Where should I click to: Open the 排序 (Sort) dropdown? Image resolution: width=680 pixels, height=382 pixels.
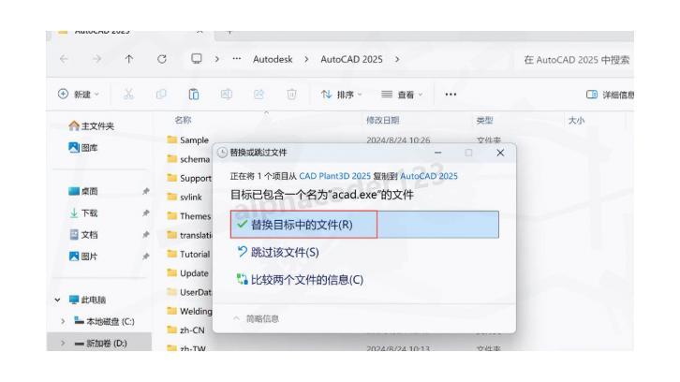[x=341, y=94]
